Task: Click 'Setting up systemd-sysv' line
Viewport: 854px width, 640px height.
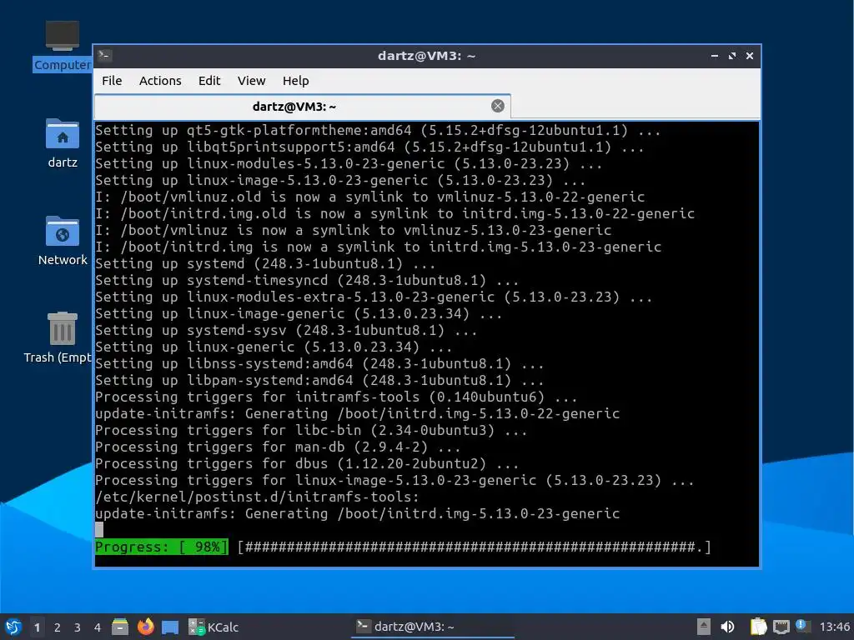Action: click(286, 330)
